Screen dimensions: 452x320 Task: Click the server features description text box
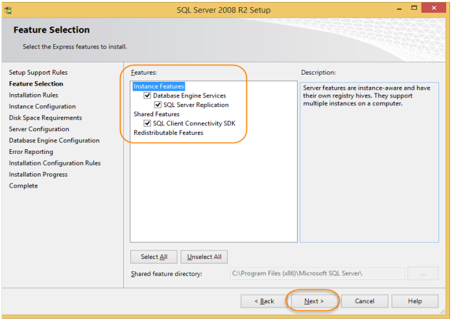tap(369, 162)
